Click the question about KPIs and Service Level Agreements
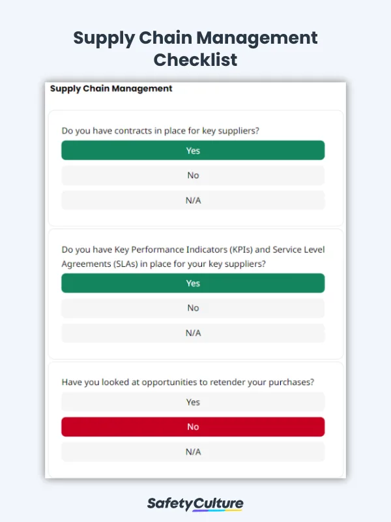The width and height of the screenshot is (391, 522). pos(192,256)
